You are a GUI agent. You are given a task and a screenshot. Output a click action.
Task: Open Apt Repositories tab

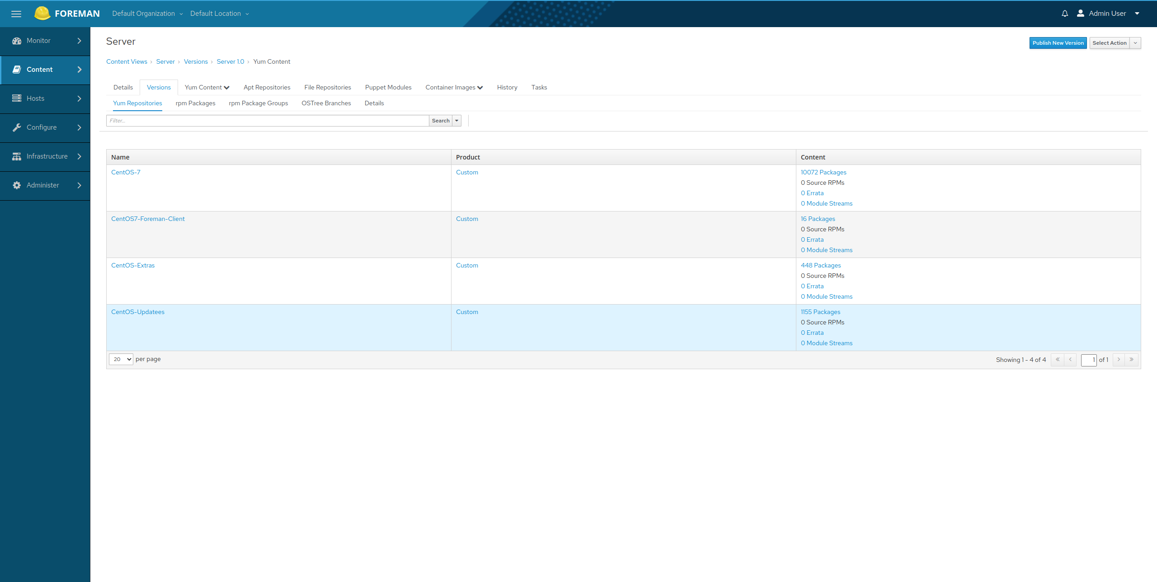[x=267, y=87]
